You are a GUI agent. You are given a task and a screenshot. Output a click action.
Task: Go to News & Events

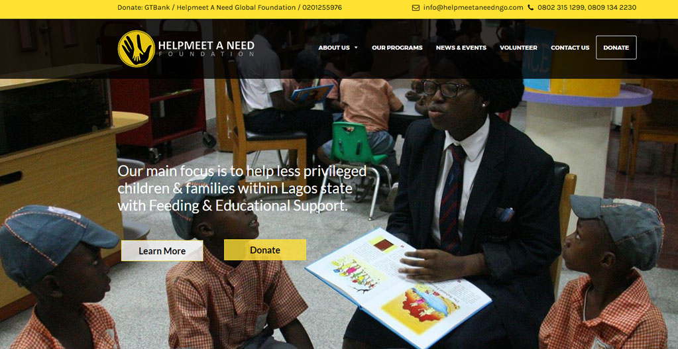[461, 48]
